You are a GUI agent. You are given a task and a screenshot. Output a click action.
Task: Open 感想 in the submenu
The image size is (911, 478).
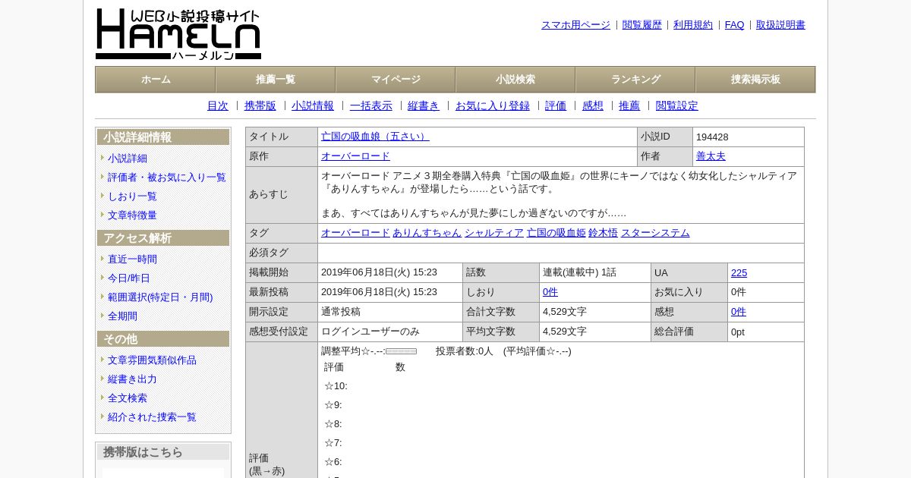pos(593,106)
